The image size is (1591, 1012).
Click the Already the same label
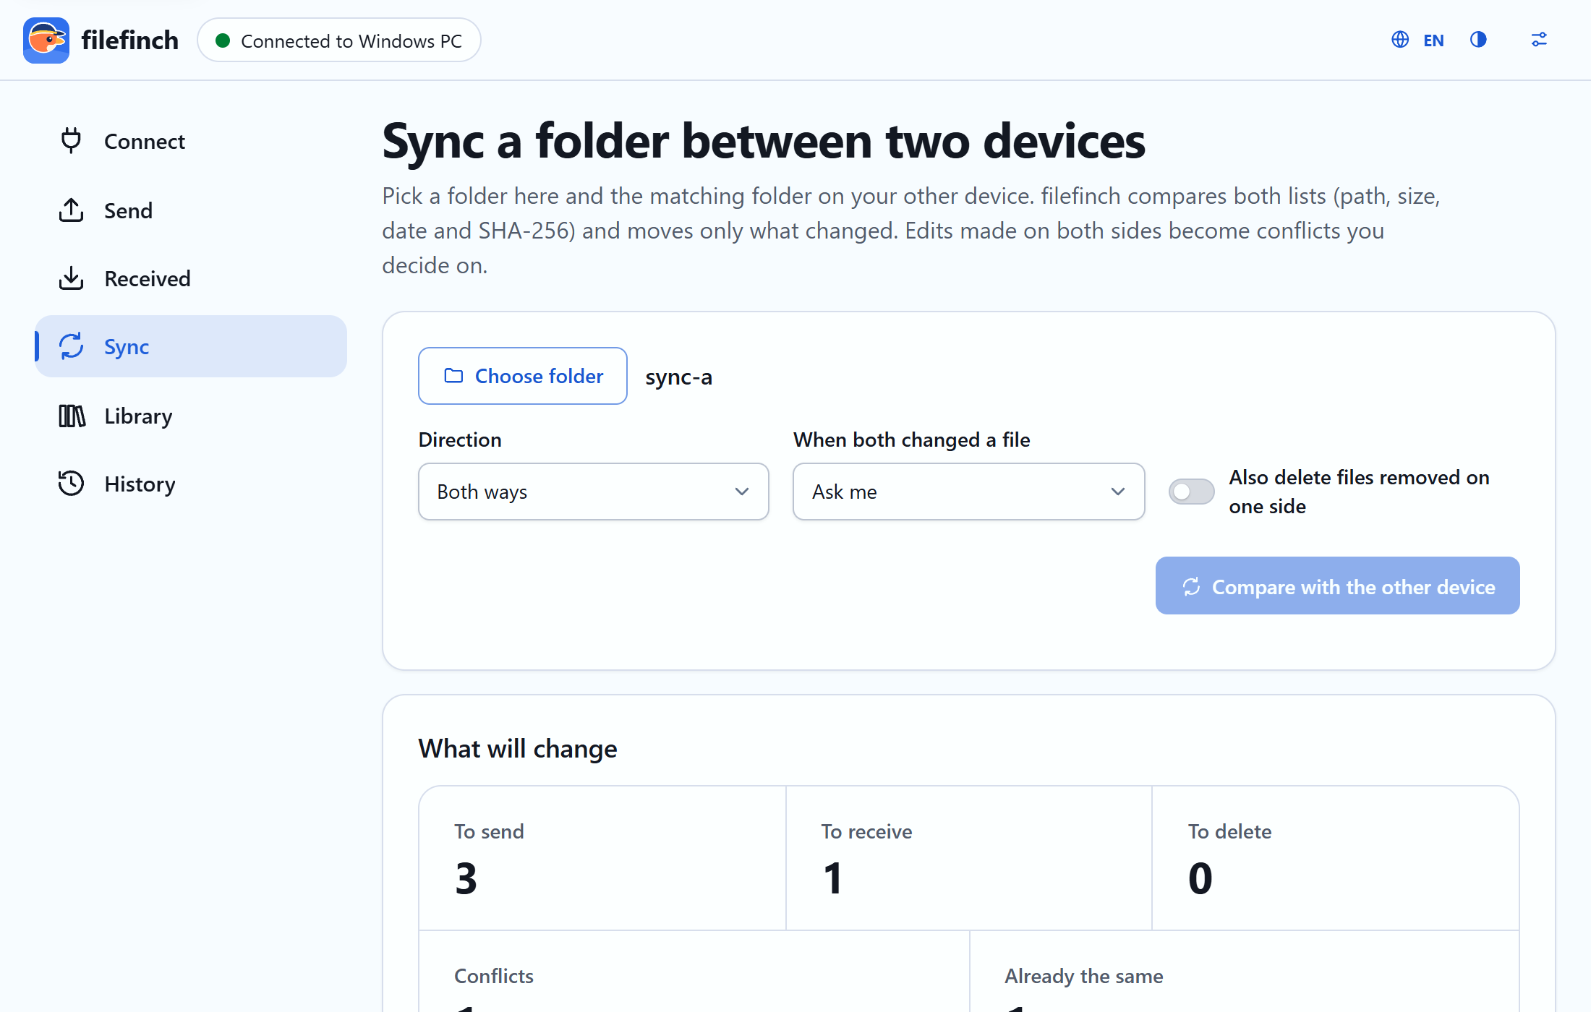point(1083,976)
